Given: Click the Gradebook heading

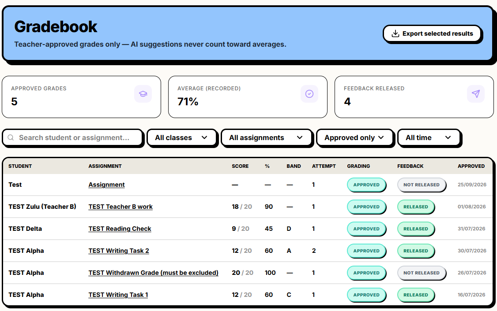Looking at the screenshot, I should [56, 26].
